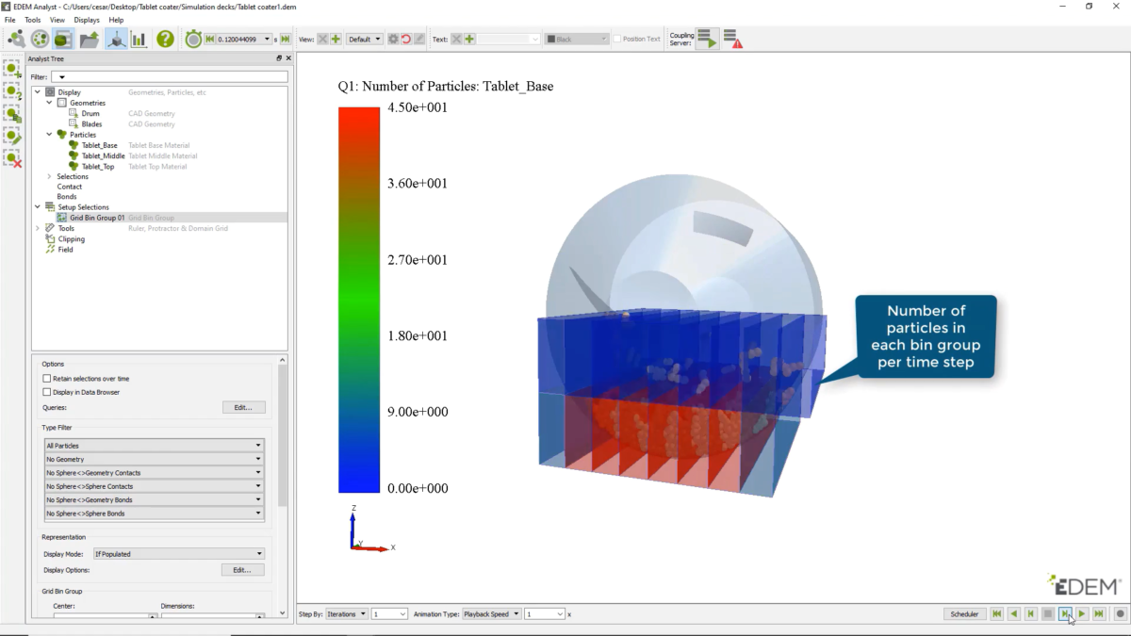Add a new saved view with plus icon
Image resolution: width=1131 pixels, height=636 pixels.
[x=336, y=40]
